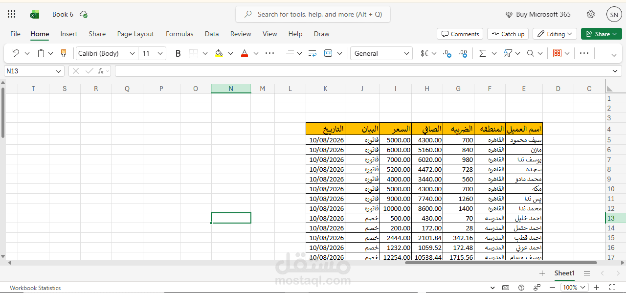Click the green Share button
Screen dimensions: 626x293
click(x=602, y=34)
